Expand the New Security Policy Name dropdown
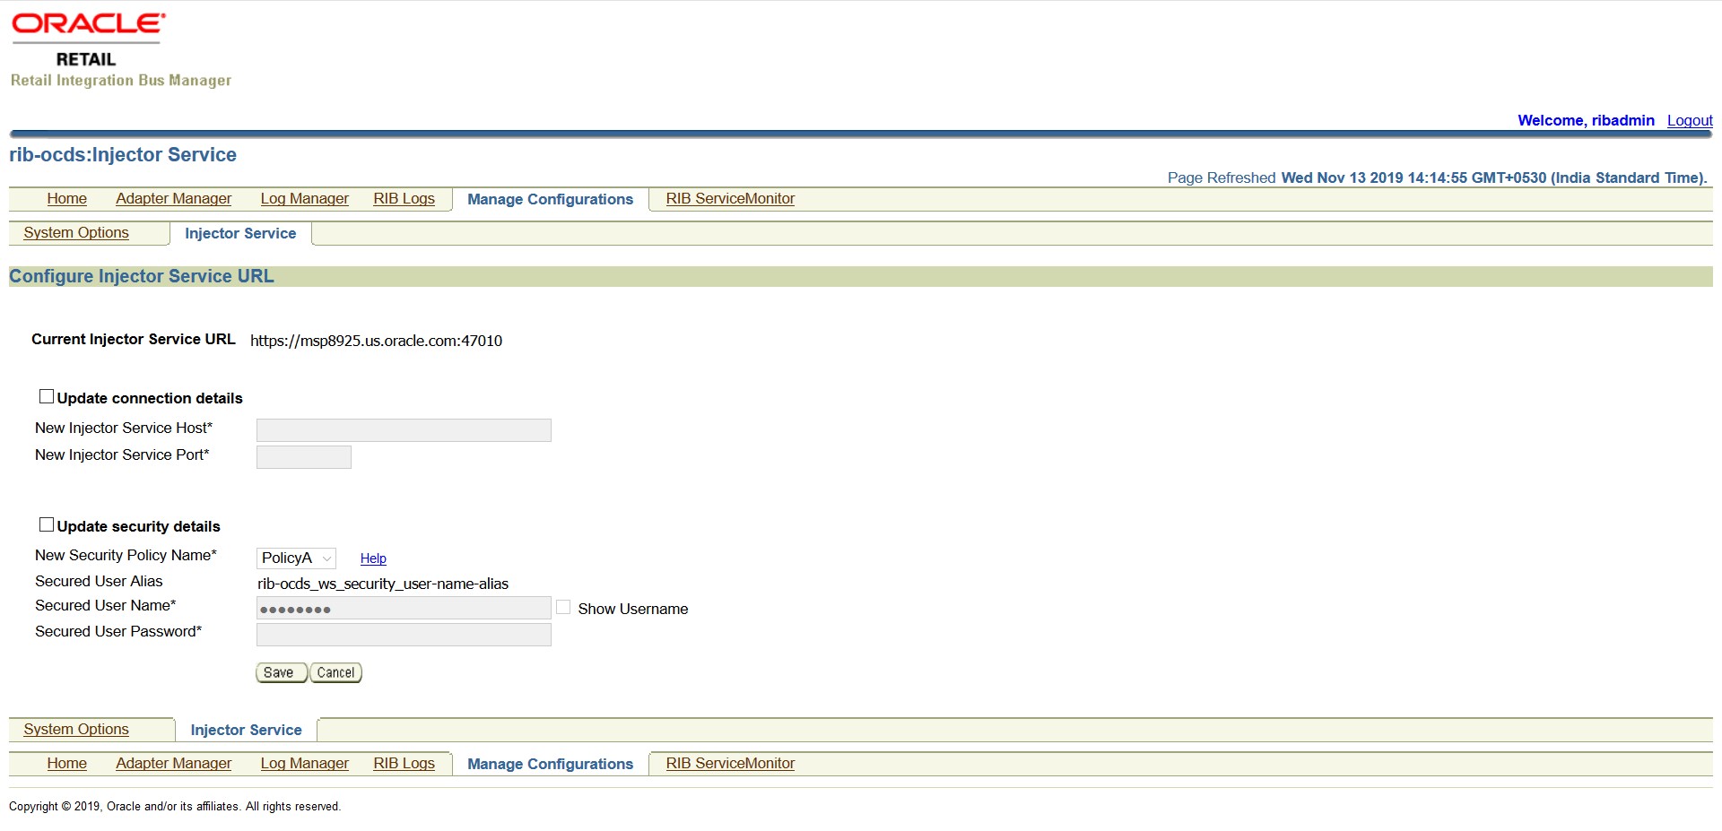Image resolution: width=1722 pixels, height=831 pixels. click(x=296, y=558)
